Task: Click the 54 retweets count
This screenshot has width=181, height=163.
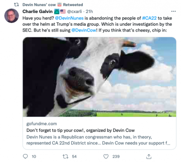Action: tap(74, 157)
